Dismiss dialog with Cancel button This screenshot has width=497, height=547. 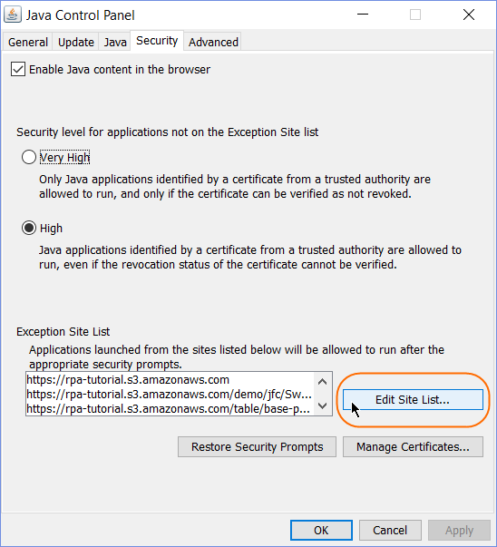click(x=390, y=531)
